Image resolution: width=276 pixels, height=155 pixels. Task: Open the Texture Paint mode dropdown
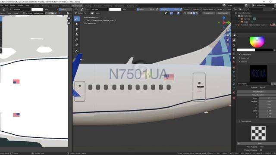pyautogui.click(x=82, y=13)
